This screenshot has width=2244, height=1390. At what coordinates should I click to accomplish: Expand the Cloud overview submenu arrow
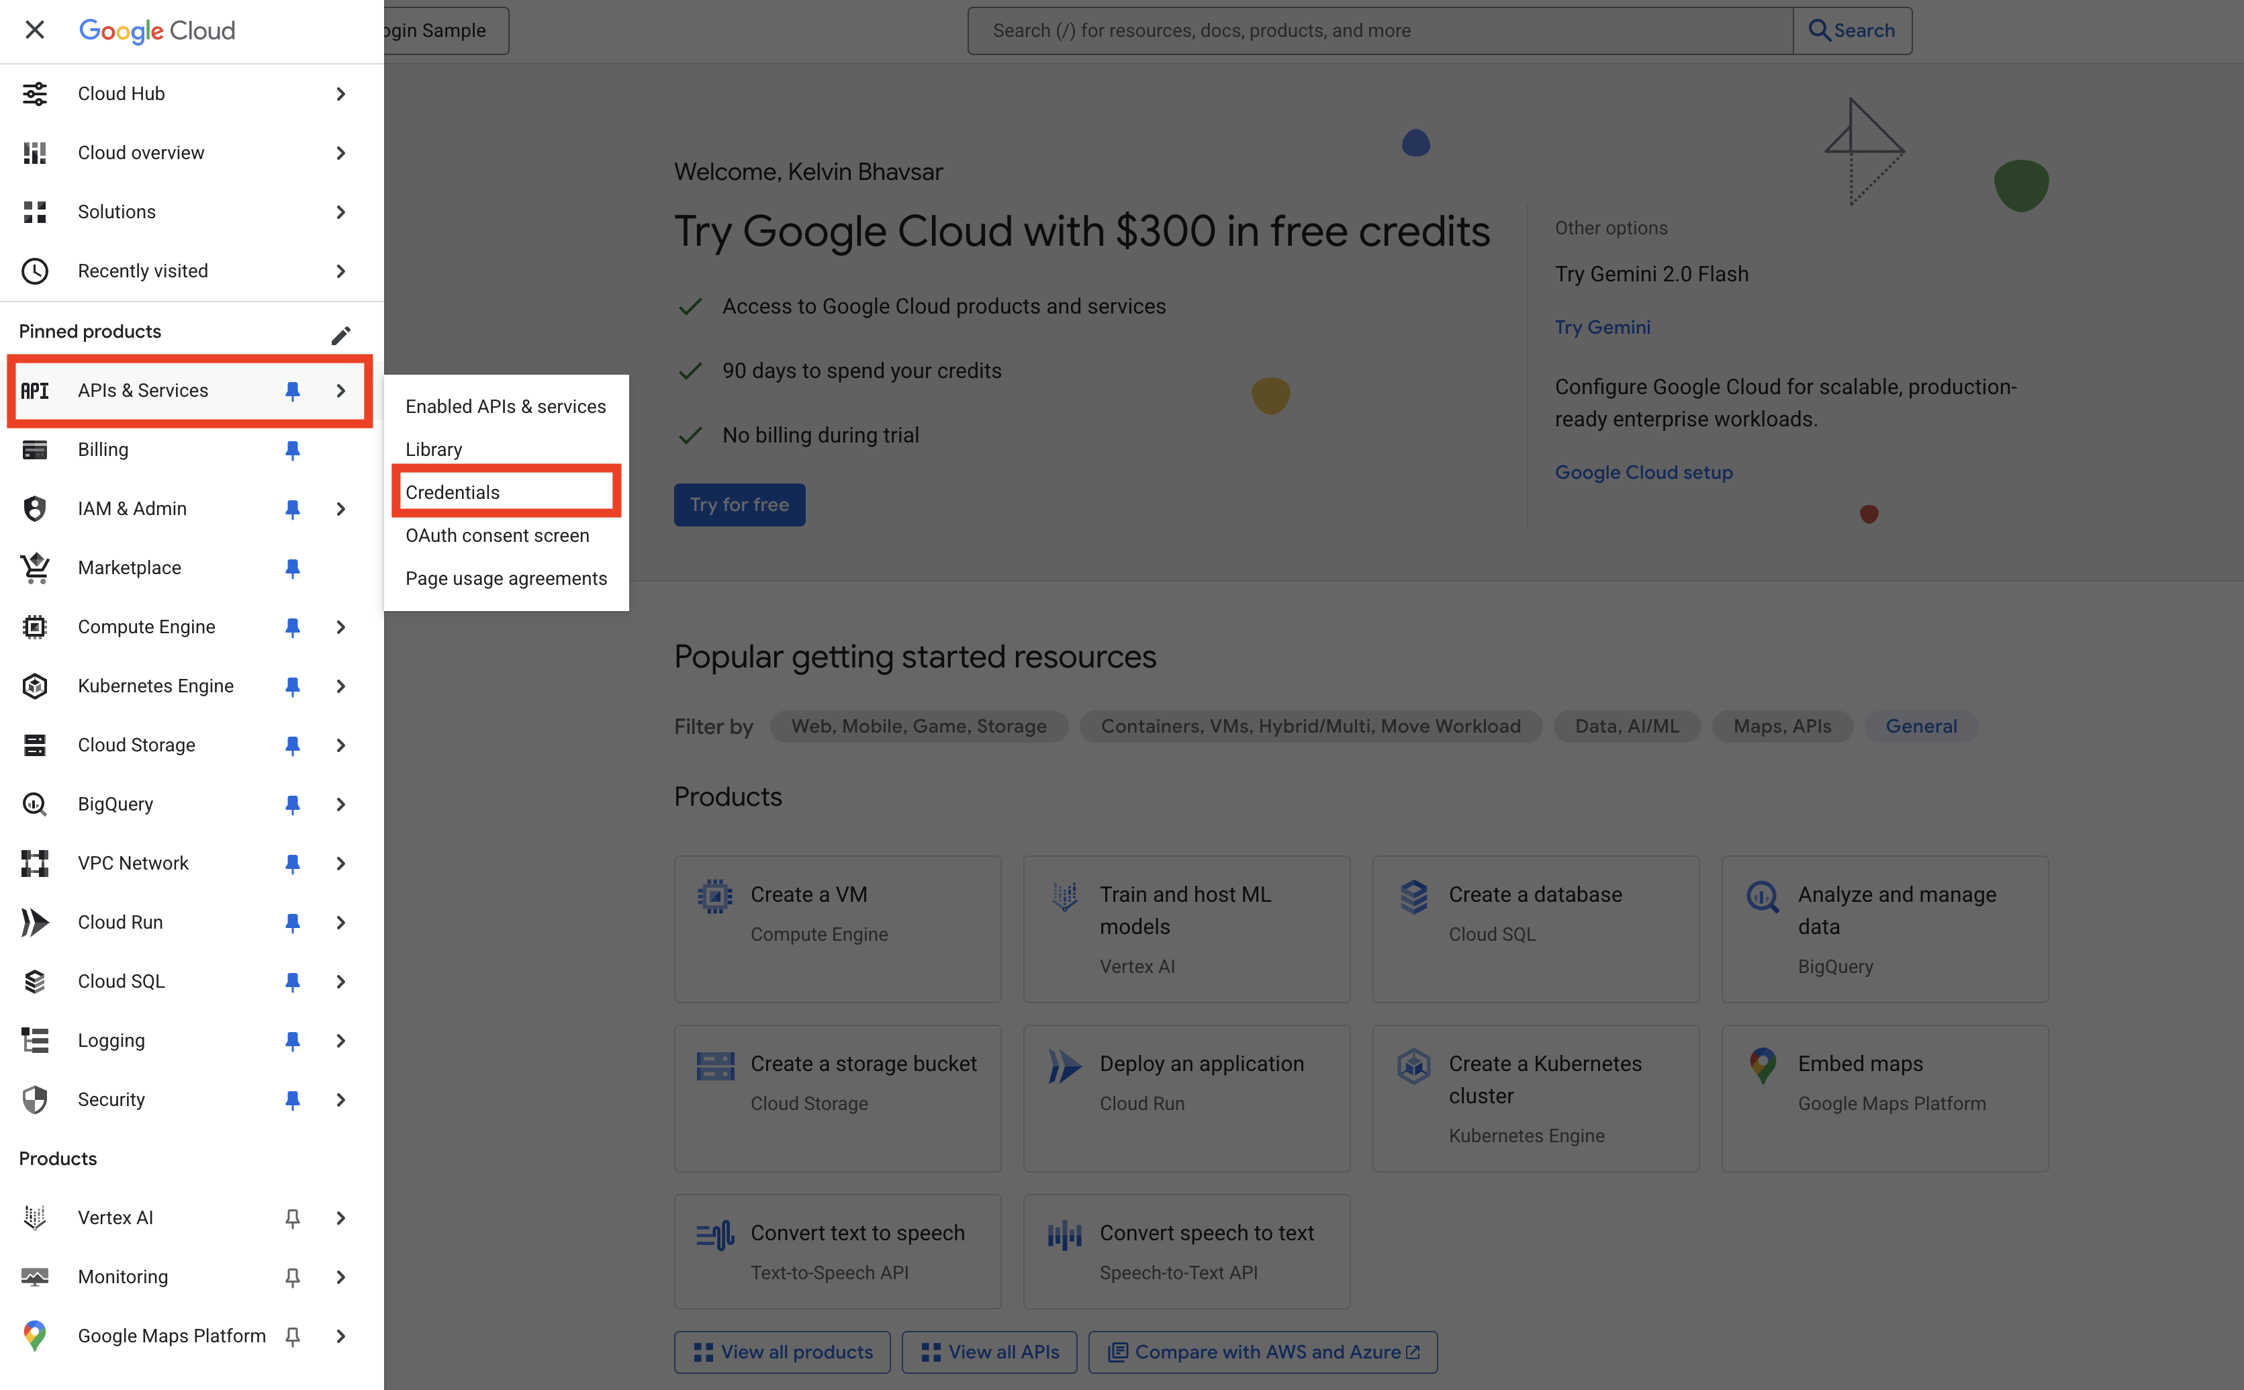pos(341,152)
